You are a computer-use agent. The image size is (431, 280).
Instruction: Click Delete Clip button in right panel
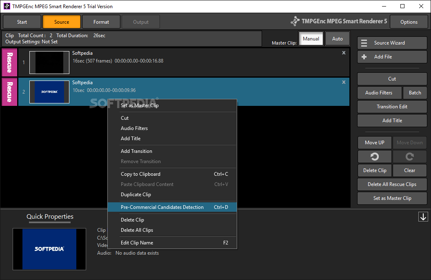[x=374, y=170]
